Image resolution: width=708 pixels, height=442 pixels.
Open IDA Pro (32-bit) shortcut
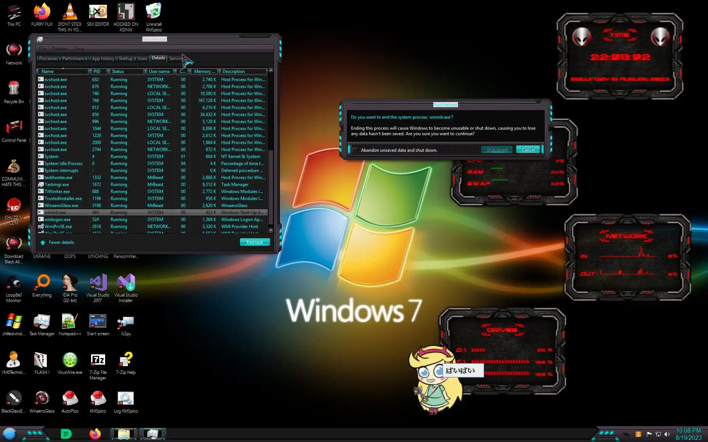pyautogui.click(x=70, y=284)
